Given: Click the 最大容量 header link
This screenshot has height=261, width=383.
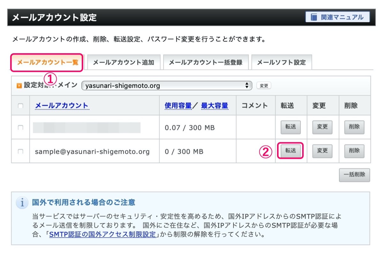Looking at the screenshot, I should tap(214, 106).
